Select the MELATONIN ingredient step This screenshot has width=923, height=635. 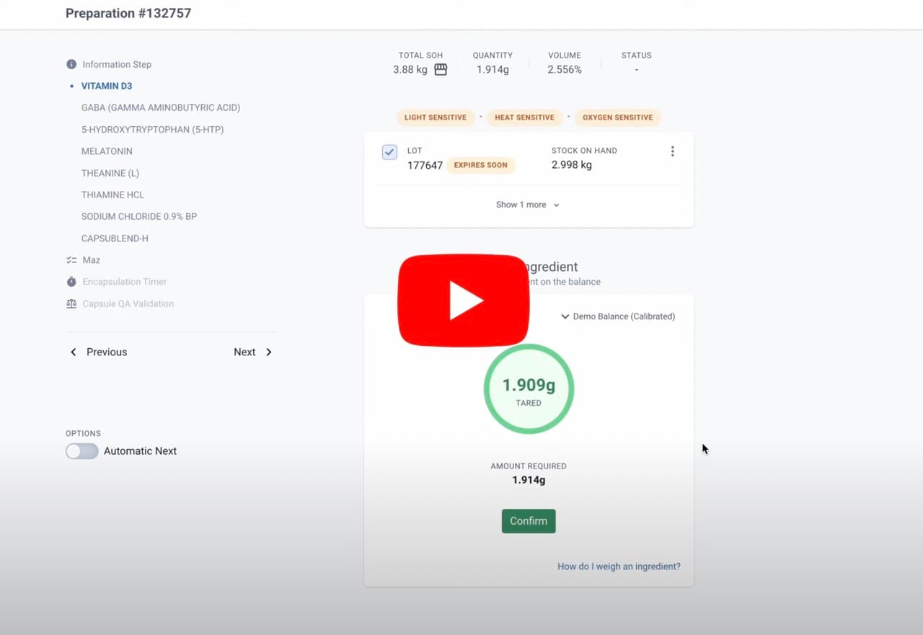107,151
